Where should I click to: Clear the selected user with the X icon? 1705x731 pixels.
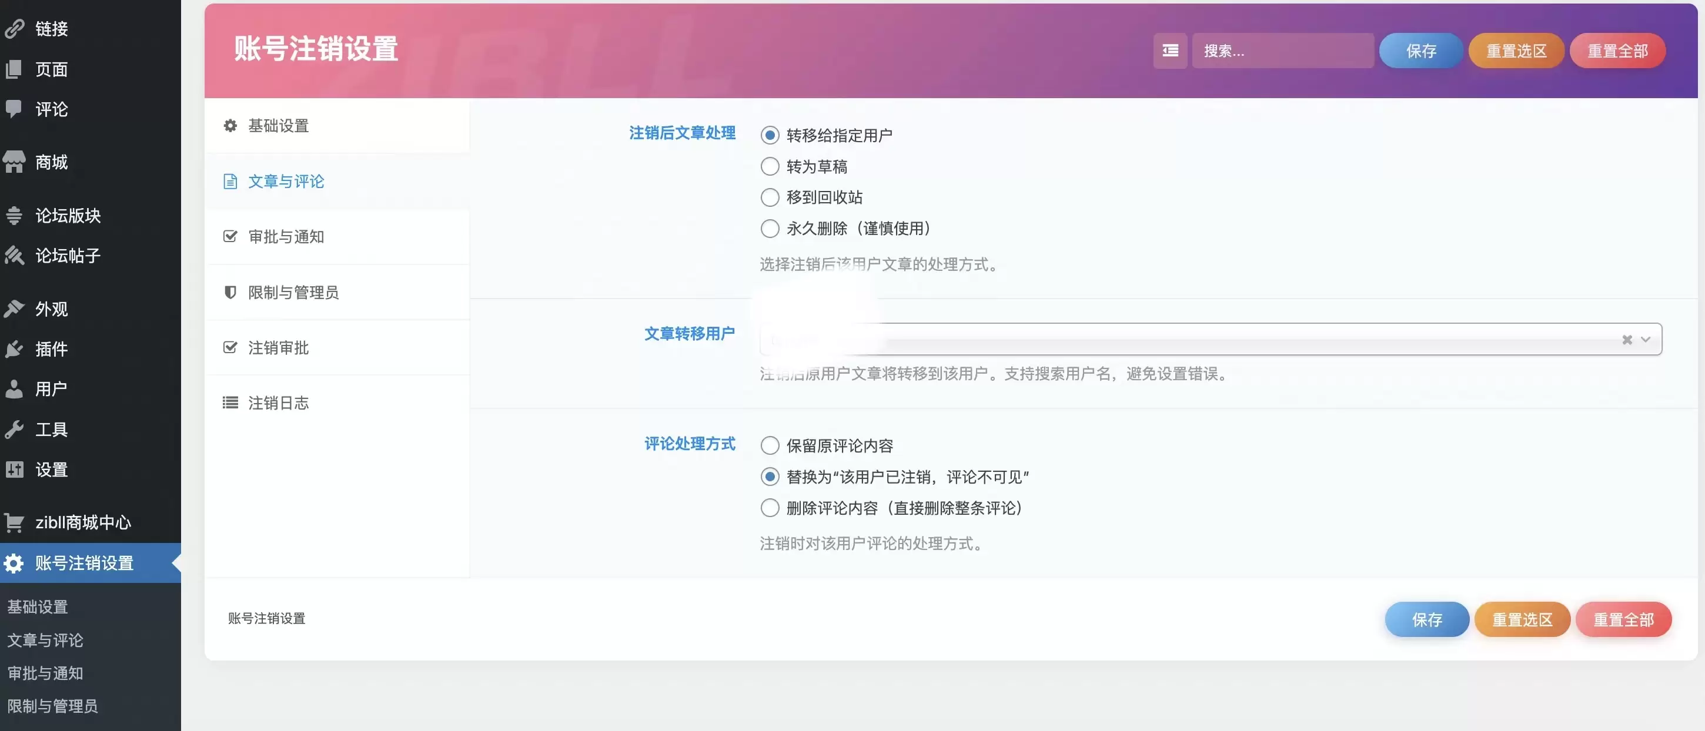(x=1628, y=340)
